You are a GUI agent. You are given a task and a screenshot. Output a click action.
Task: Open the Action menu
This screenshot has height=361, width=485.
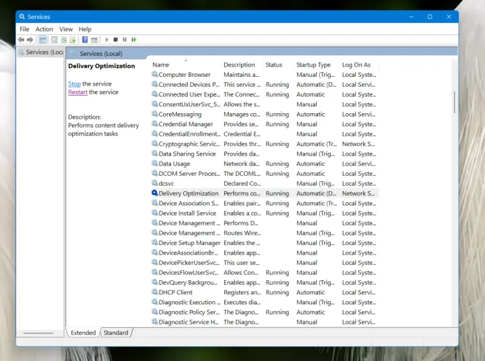tap(44, 29)
